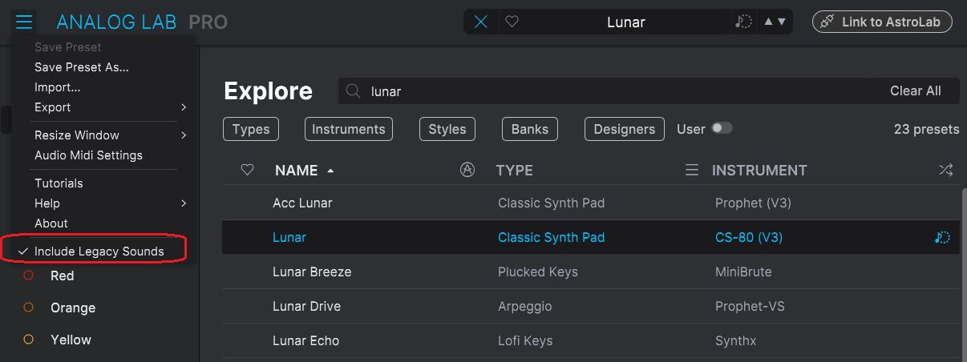The height and width of the screenshot is (362, 967).
Task: Click the Link to AstroLab button
Action: coord(883,22)
